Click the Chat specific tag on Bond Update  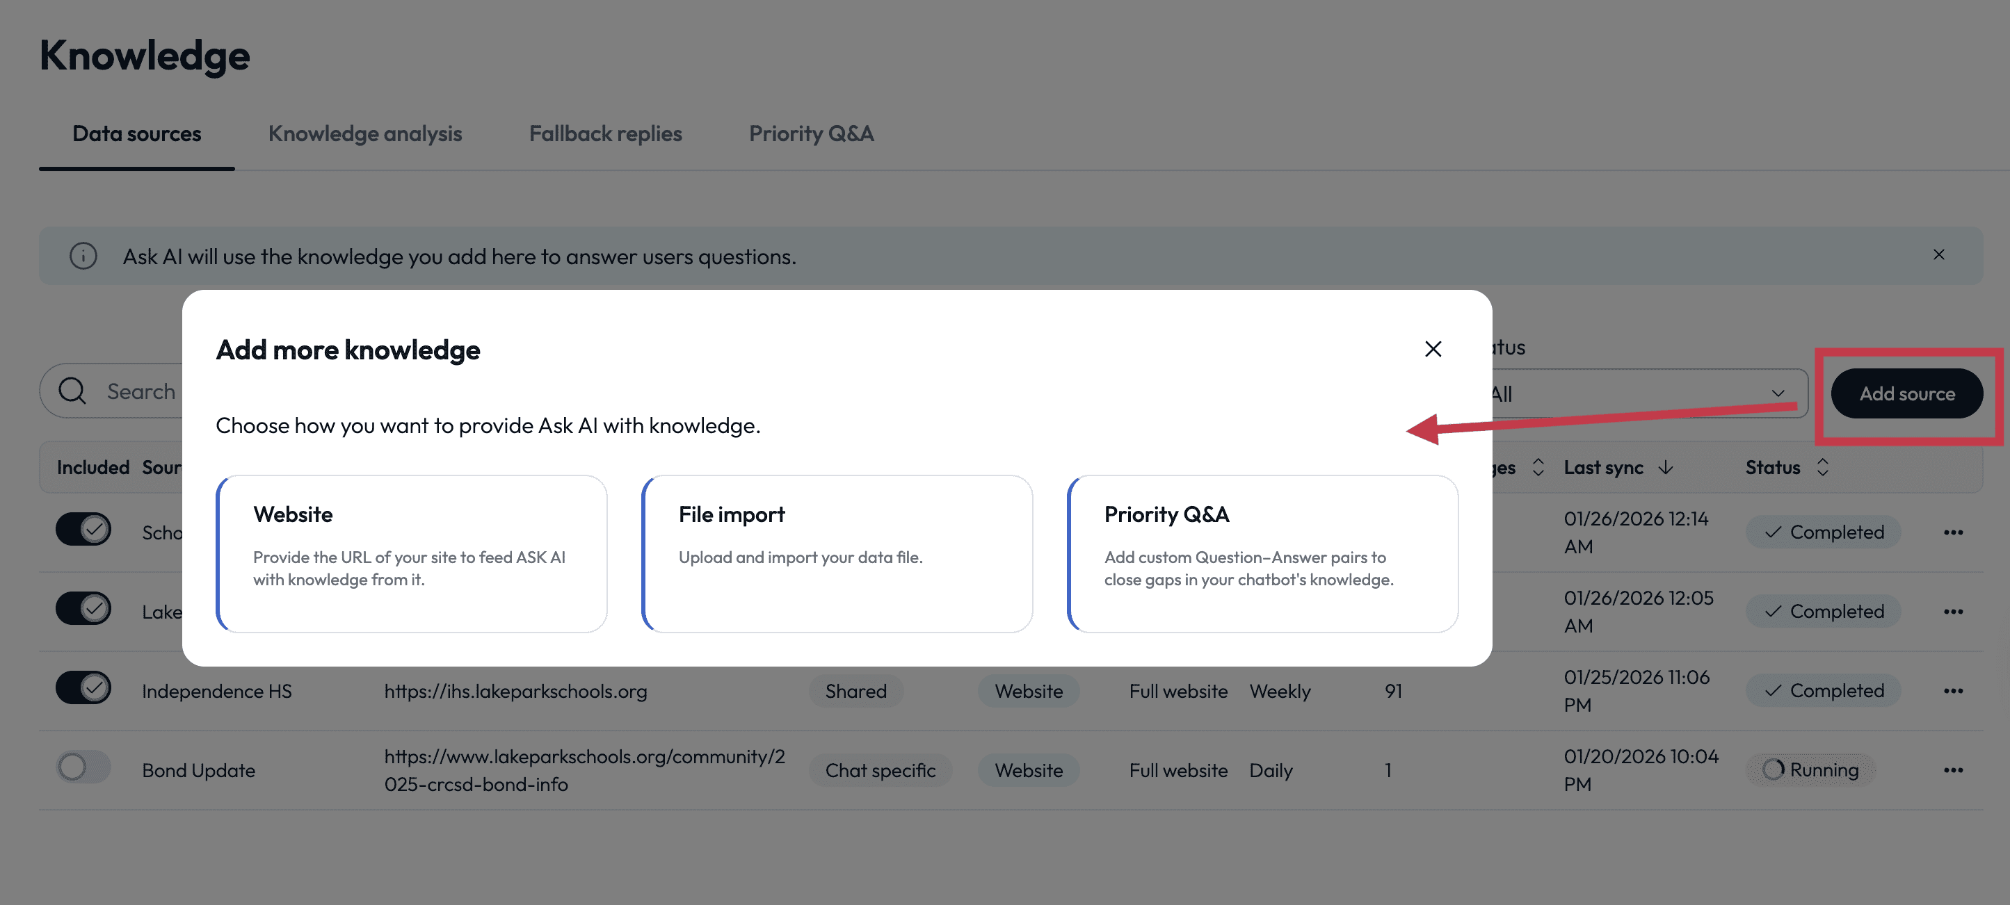click(x=880, y=770)
